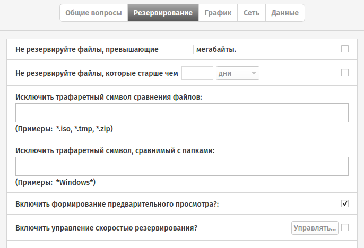Click the Управлять... button

point(315,228)
